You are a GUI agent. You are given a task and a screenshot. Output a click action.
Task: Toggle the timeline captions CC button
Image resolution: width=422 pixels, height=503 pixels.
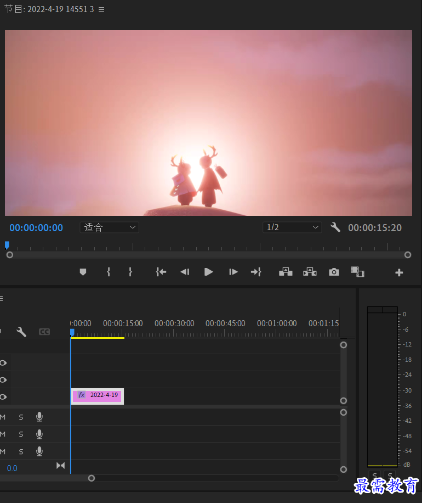point(44,332)
